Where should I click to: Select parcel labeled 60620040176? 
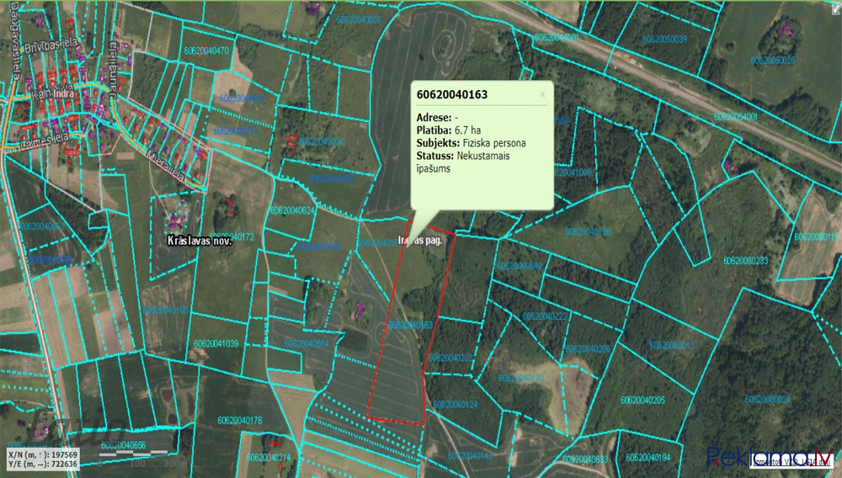click(239, 421)
